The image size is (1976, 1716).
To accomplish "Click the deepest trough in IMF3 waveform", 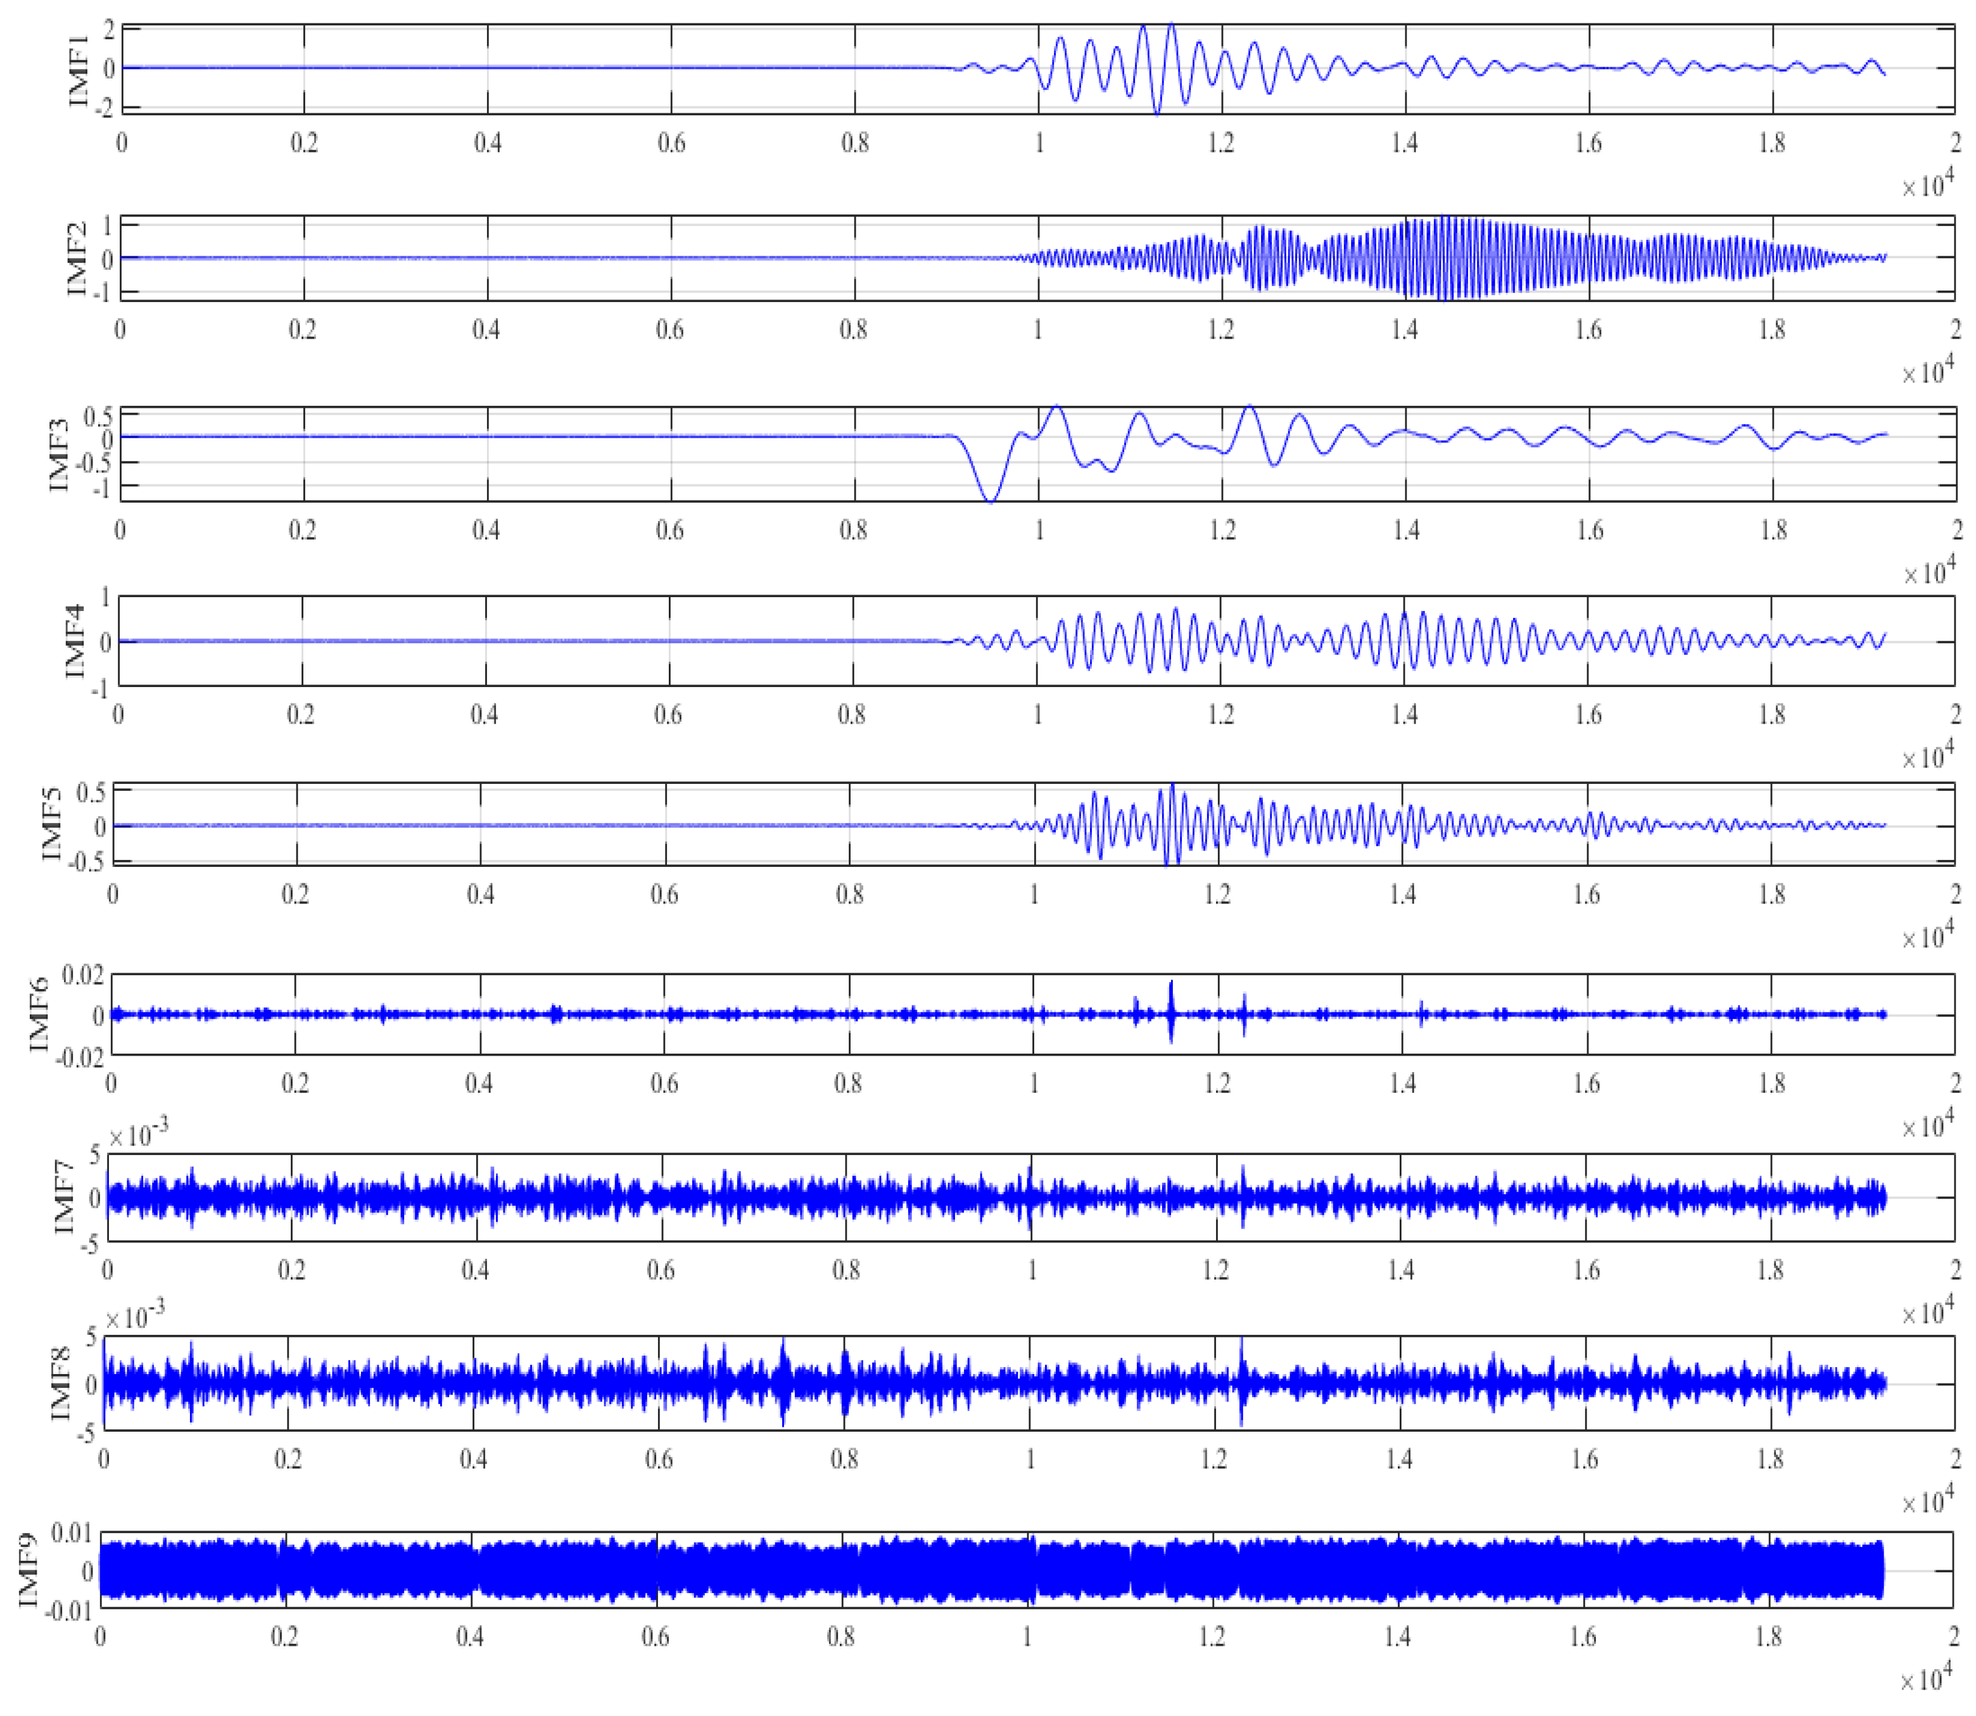I will pos(991,498).
